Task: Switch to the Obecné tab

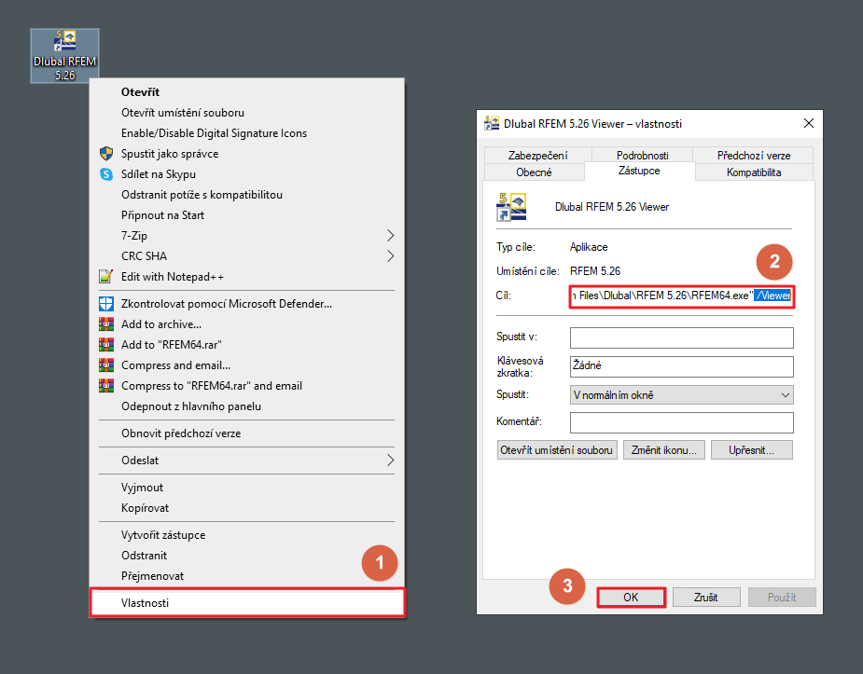Action: (x=534, y=172)
